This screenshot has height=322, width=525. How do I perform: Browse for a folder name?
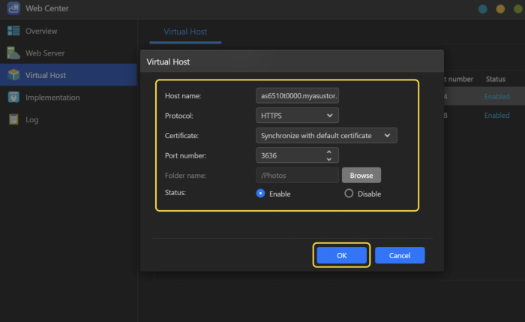[x=361, y=175]
